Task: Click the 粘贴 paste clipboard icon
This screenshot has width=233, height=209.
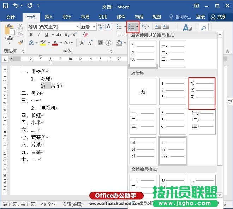Action: coord(10,30)
